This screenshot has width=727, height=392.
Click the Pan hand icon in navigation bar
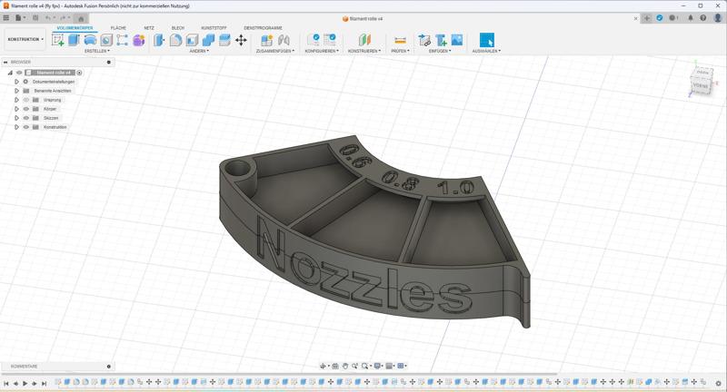coord(345,366)
